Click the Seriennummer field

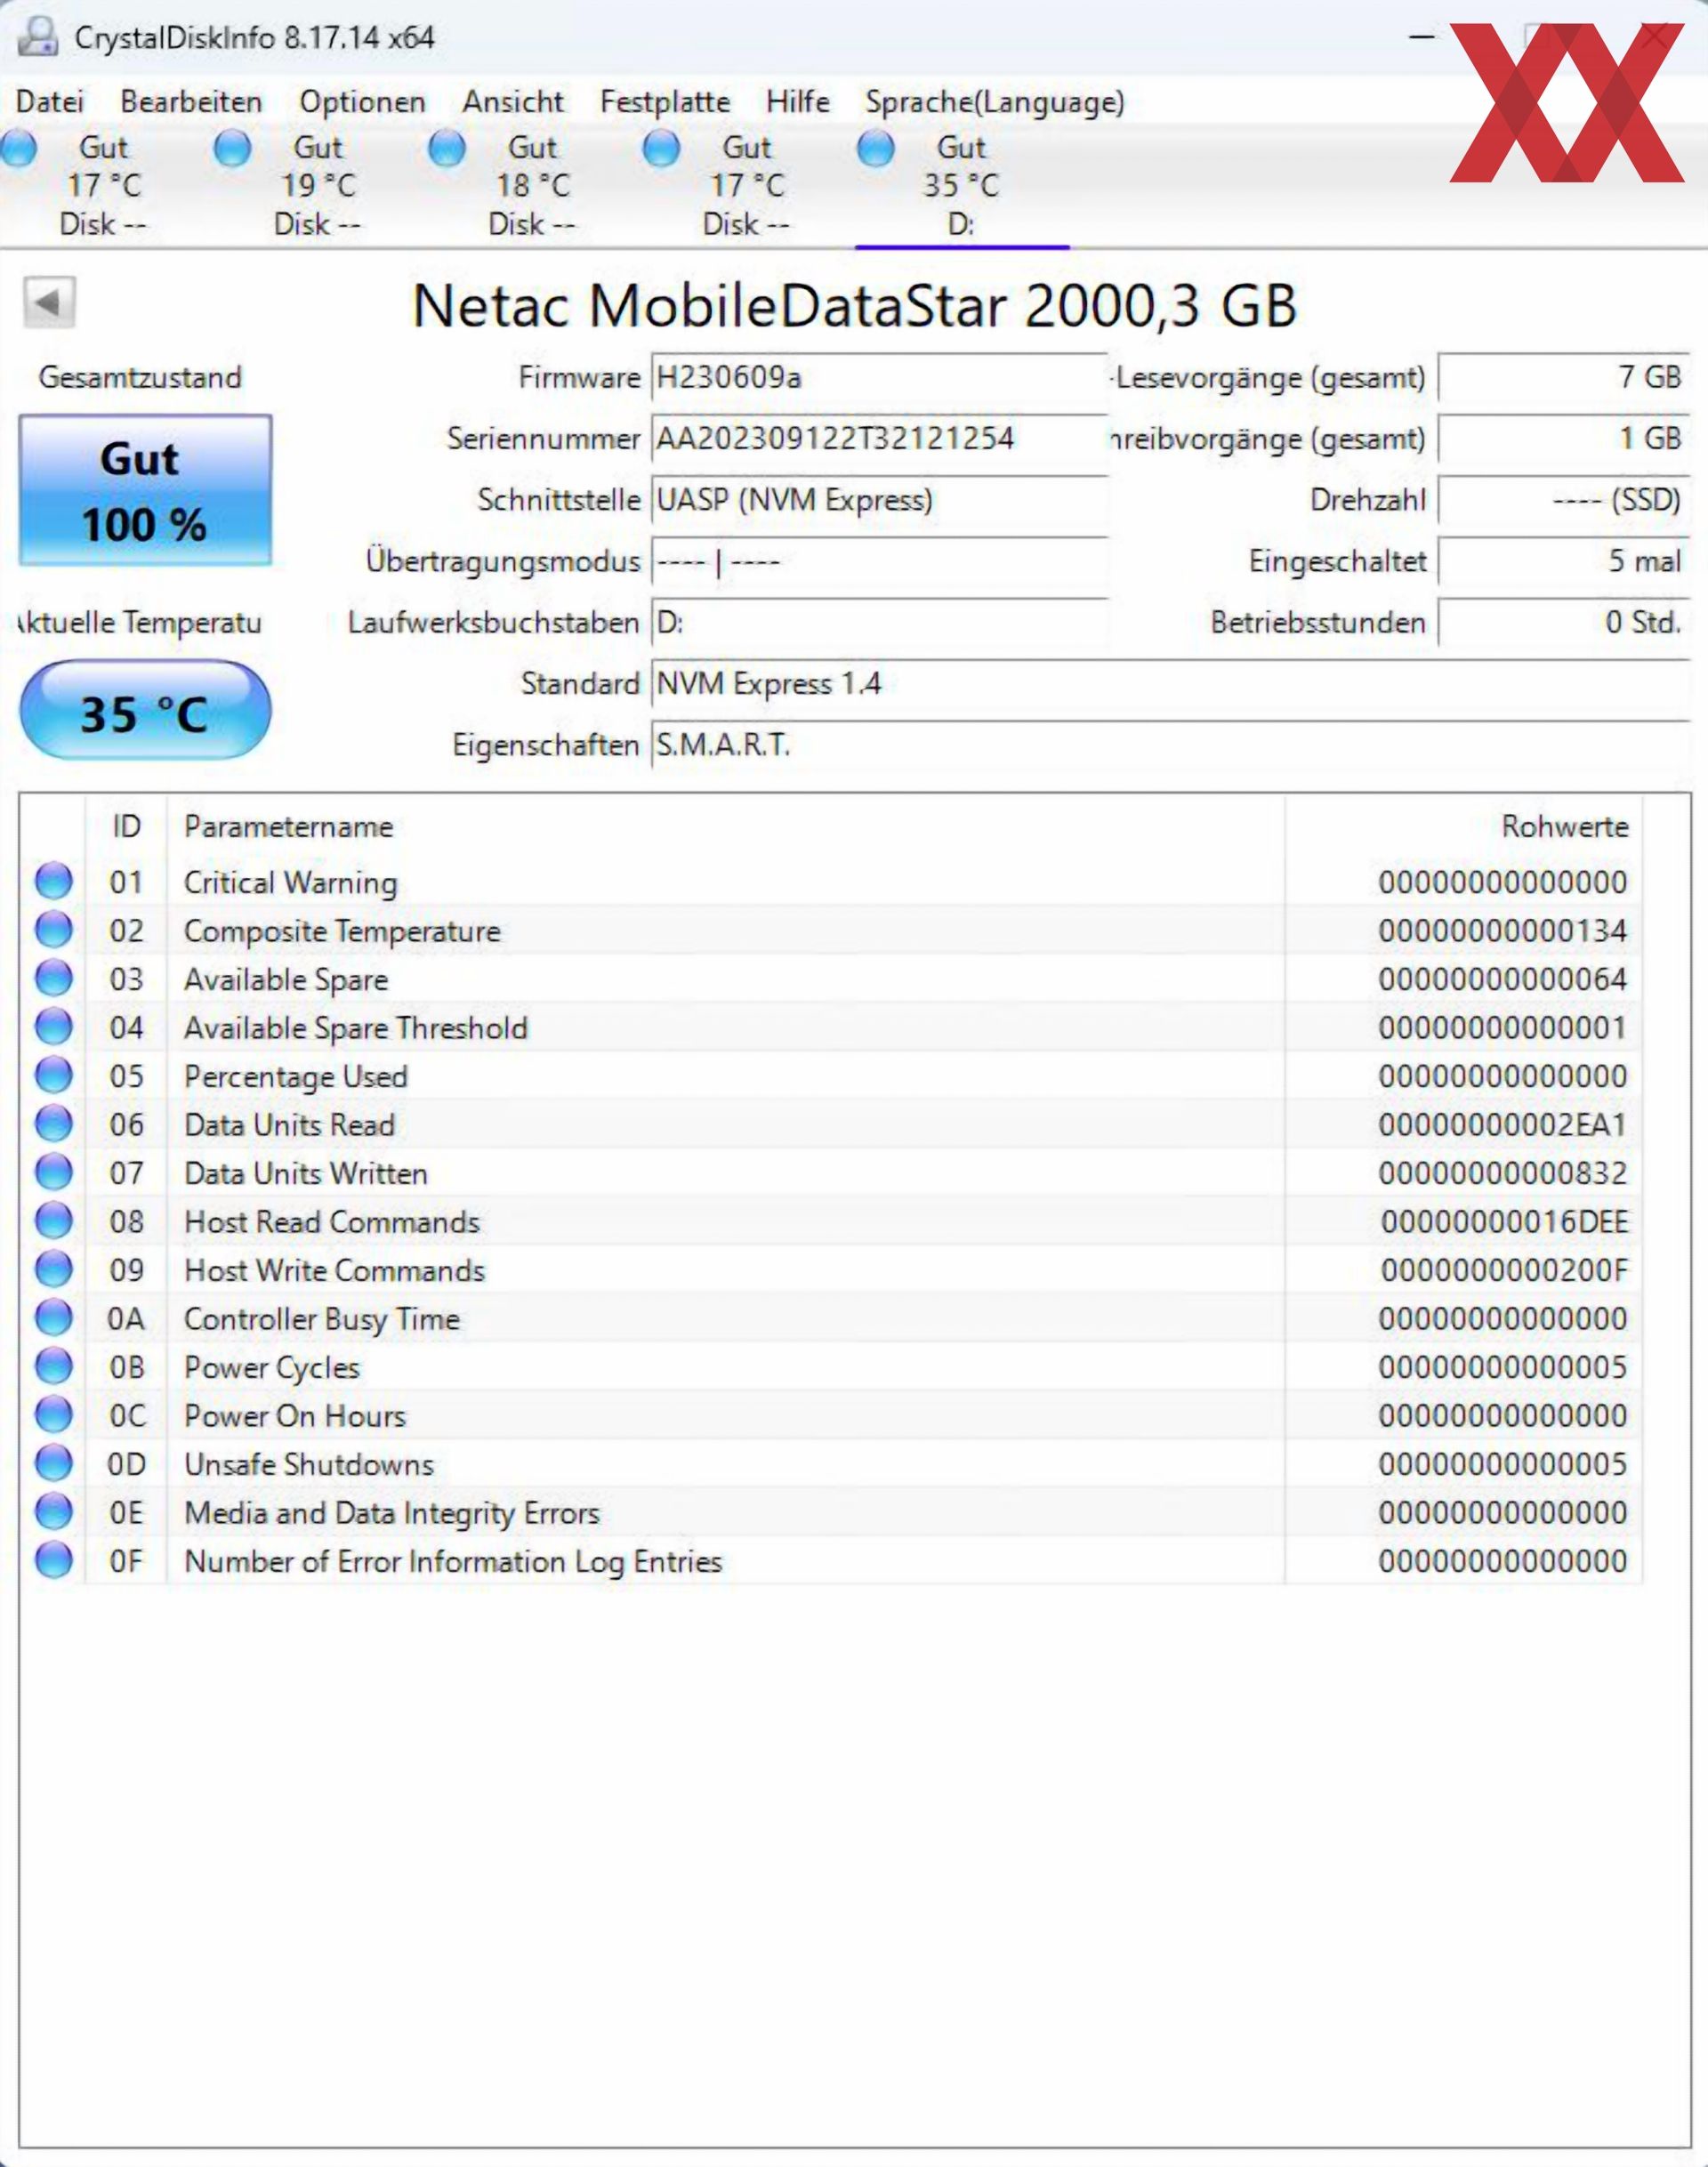pos(878,439)
